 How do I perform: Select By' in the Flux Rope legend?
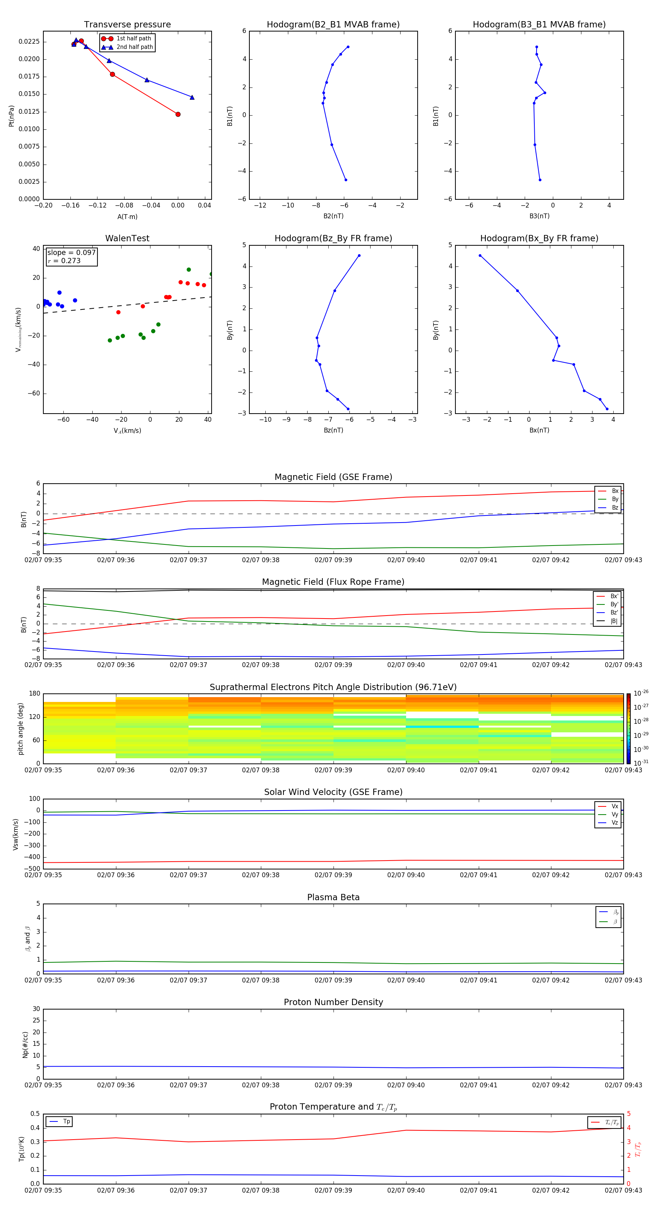tap(608, 605)
